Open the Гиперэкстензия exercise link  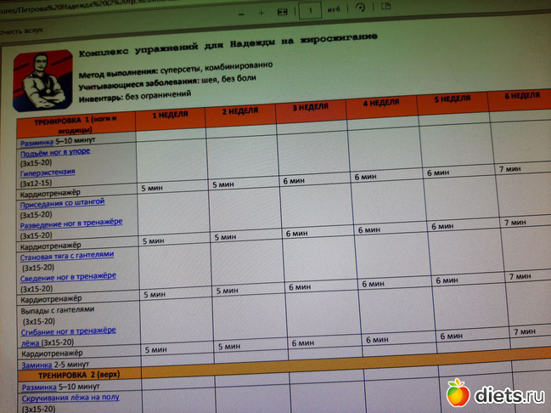48,173
